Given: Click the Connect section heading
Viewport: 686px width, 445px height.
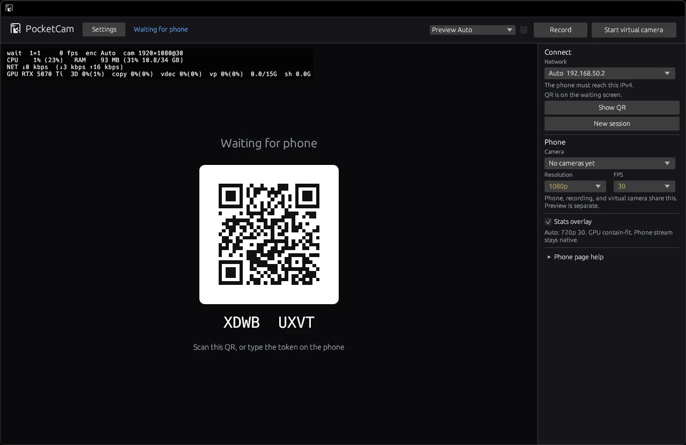Looking at the screenshot, I should (x=558, y=52).
